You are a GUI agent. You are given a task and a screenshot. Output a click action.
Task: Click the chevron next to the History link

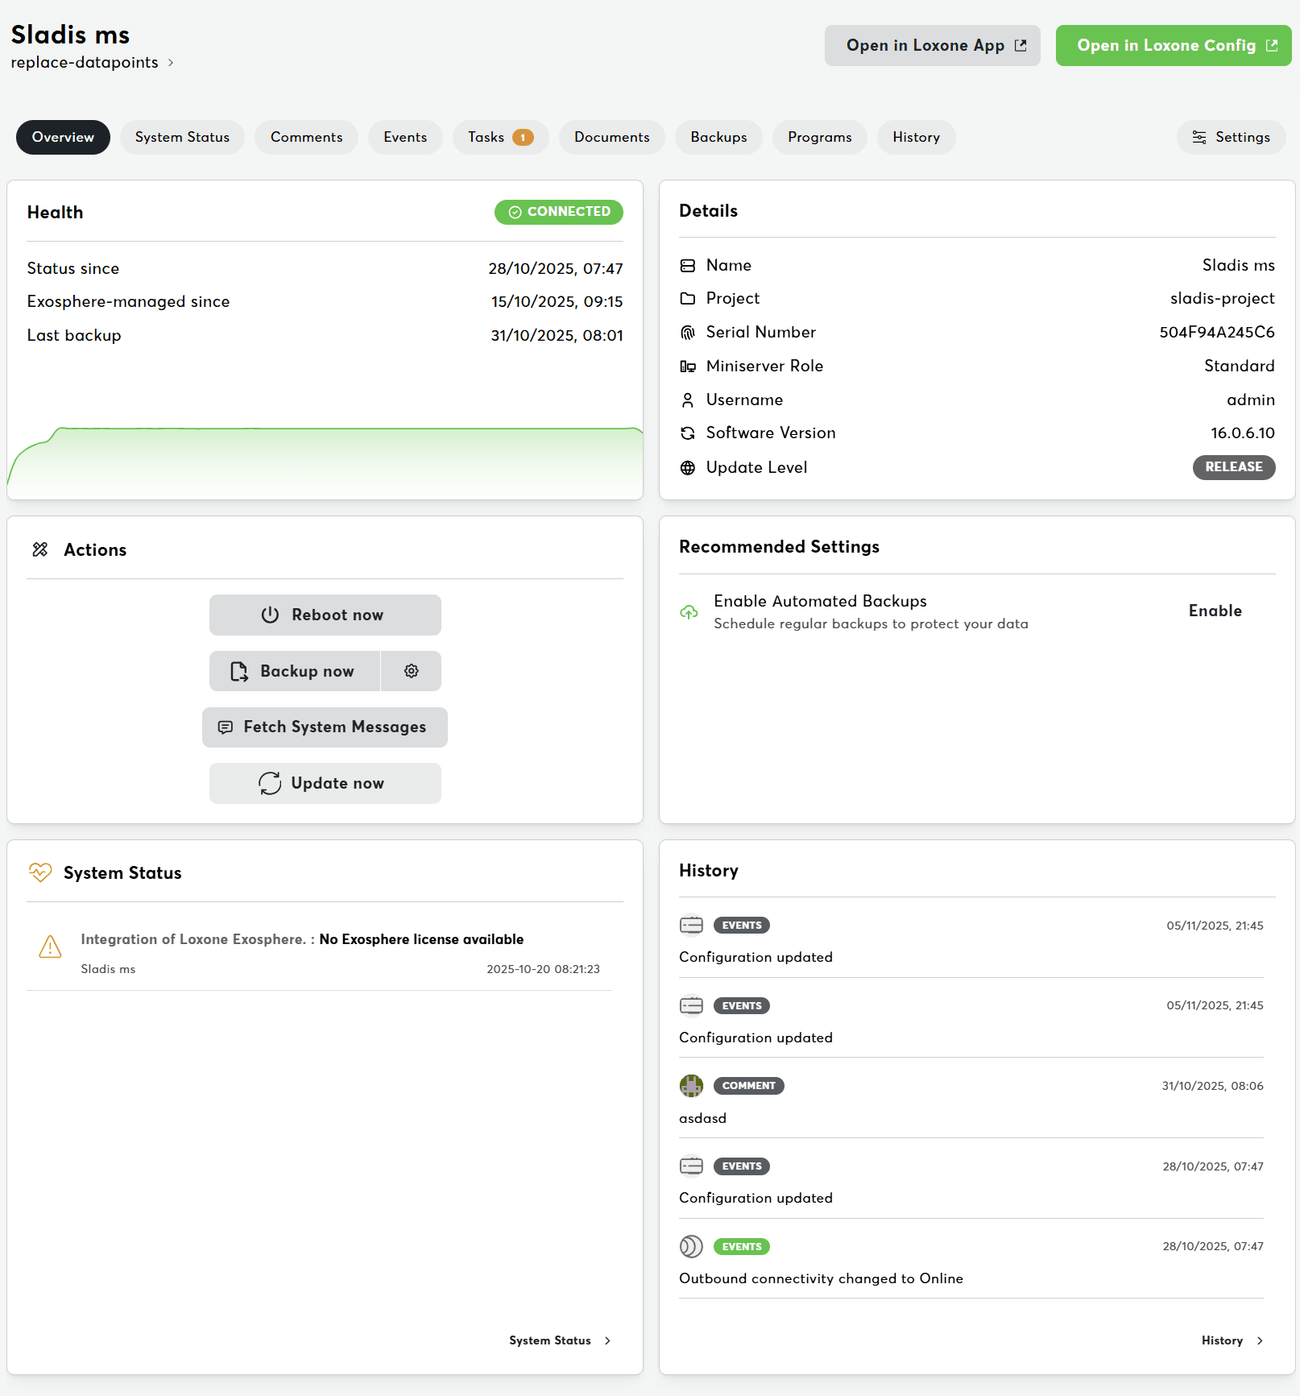click(1260, 1341)
